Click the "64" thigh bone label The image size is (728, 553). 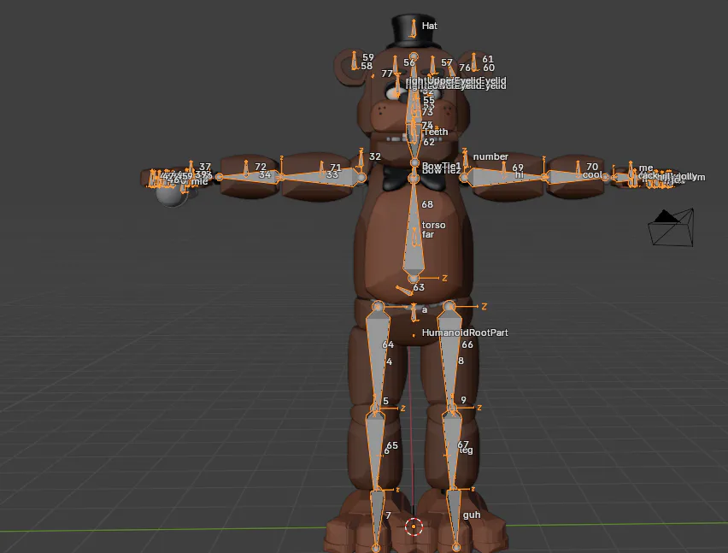(x=388, y=344)
